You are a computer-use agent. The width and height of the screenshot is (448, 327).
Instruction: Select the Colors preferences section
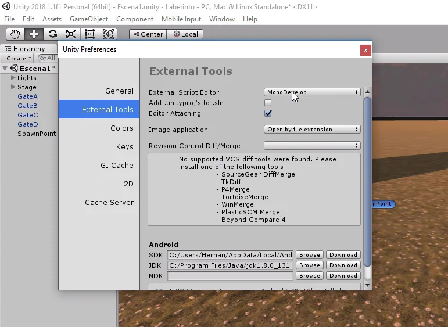99,128
